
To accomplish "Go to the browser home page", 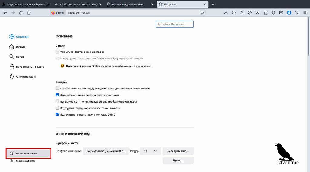I will 29,13.
